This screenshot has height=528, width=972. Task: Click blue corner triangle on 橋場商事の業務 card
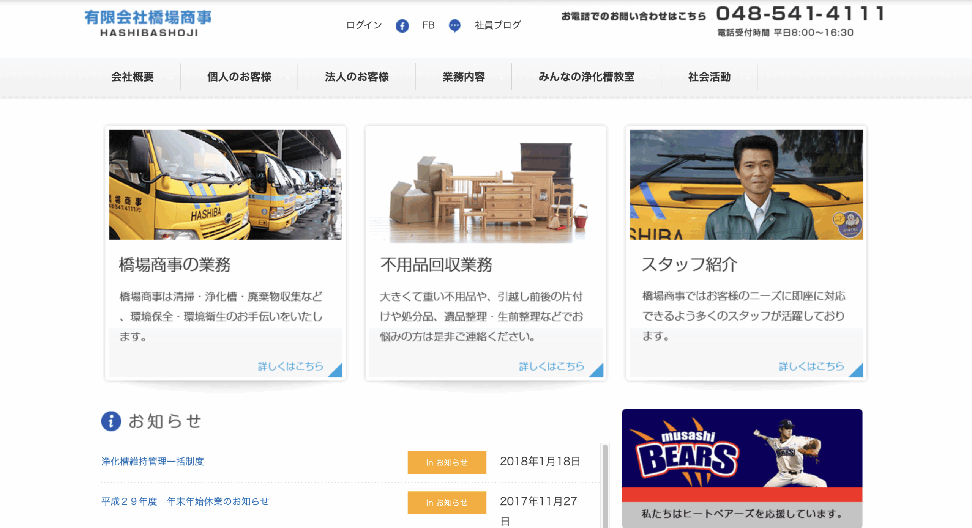pyautogui.click(x=337, y=371)
